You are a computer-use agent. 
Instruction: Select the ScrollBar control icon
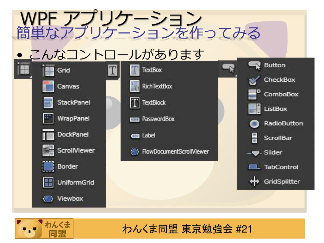pyautogui.click(x=254, y=138)
